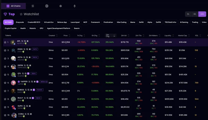Filter by the cube chain icon
The width and height of the screenshot is (208, 120).
pyautogui.click(x=61, y=6)
